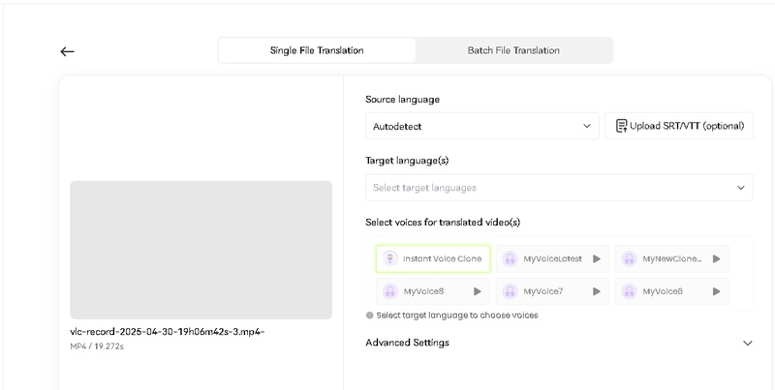Click the info icon next to voice hint
The image size is (775, 390).
click(x=370, y=315)
